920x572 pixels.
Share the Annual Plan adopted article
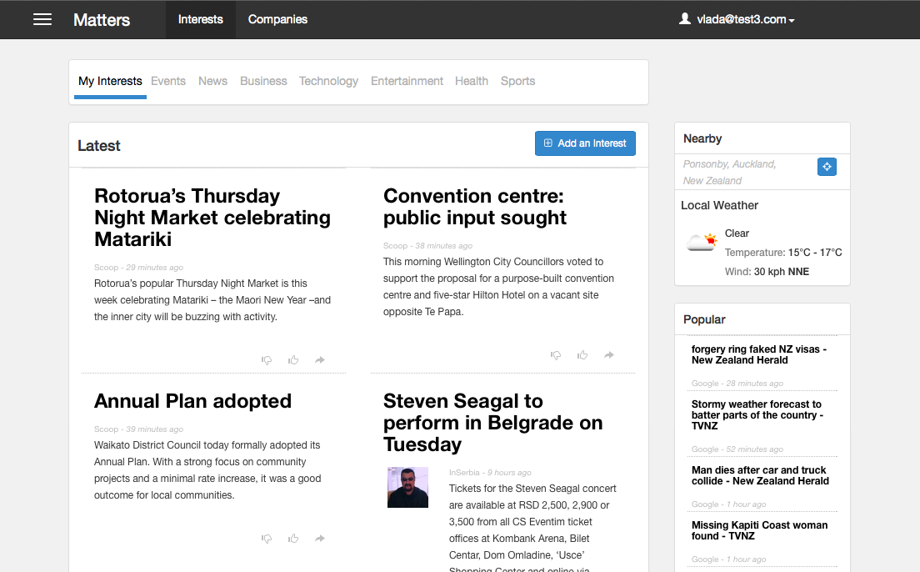tap(320, 539)
